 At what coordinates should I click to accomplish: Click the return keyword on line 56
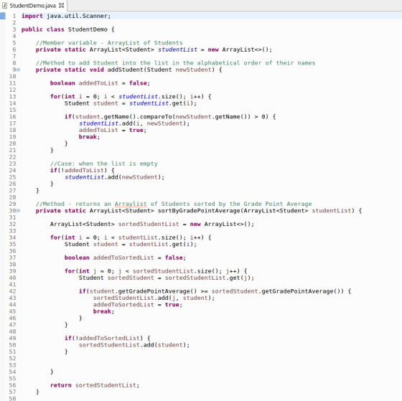(61, 385)
